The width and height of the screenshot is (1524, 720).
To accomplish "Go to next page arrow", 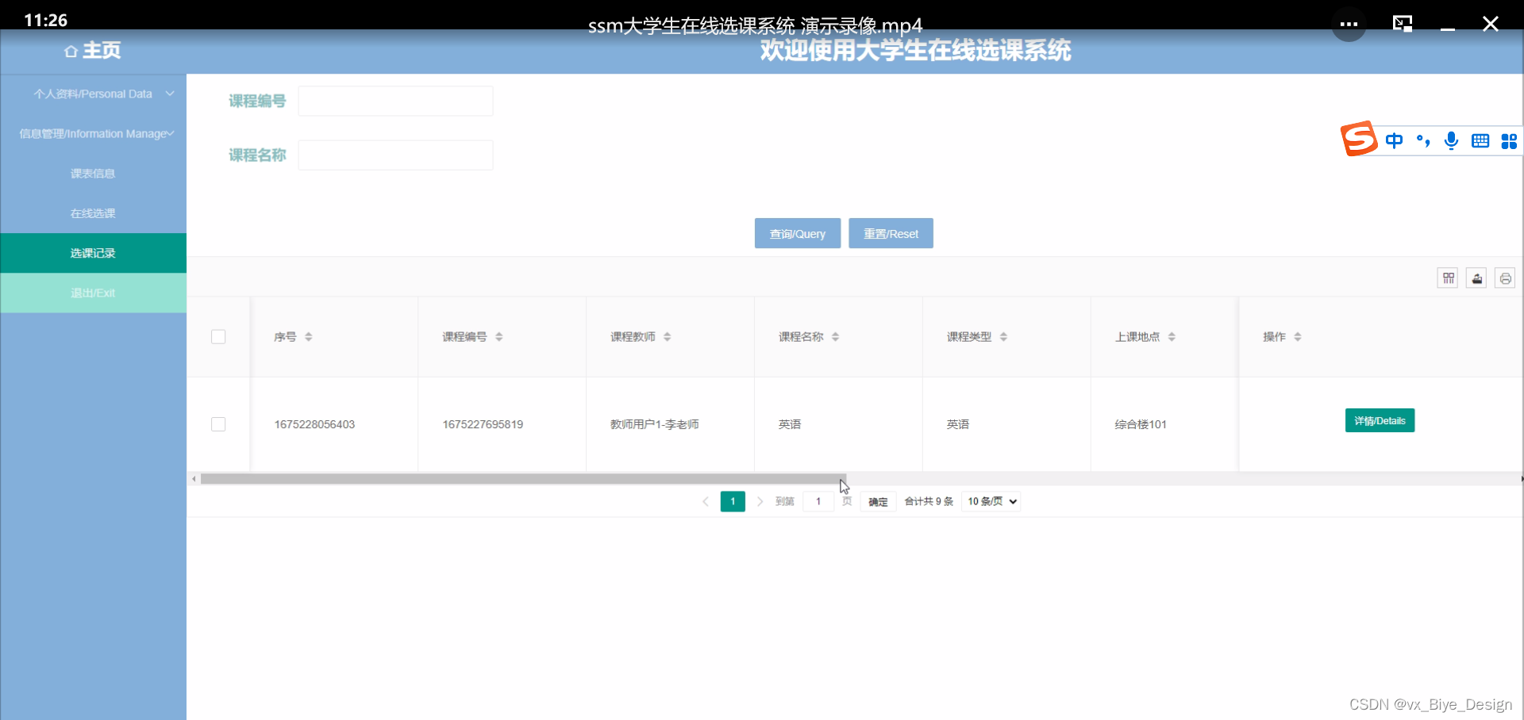I will click(760, 501).
